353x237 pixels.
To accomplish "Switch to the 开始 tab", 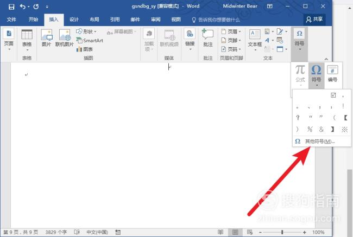I will [33, 20].
